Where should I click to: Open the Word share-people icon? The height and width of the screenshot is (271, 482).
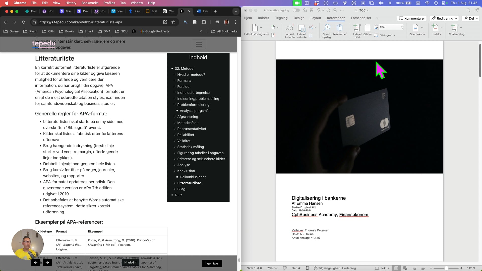click(477, 10)
